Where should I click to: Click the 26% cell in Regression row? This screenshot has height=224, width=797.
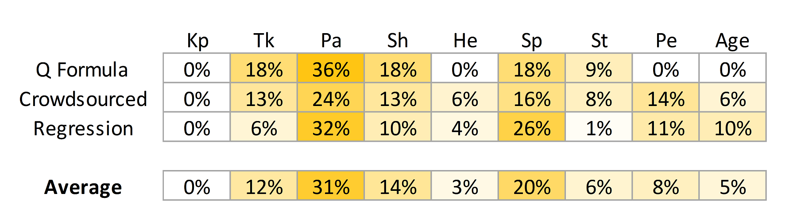(532, 127)
